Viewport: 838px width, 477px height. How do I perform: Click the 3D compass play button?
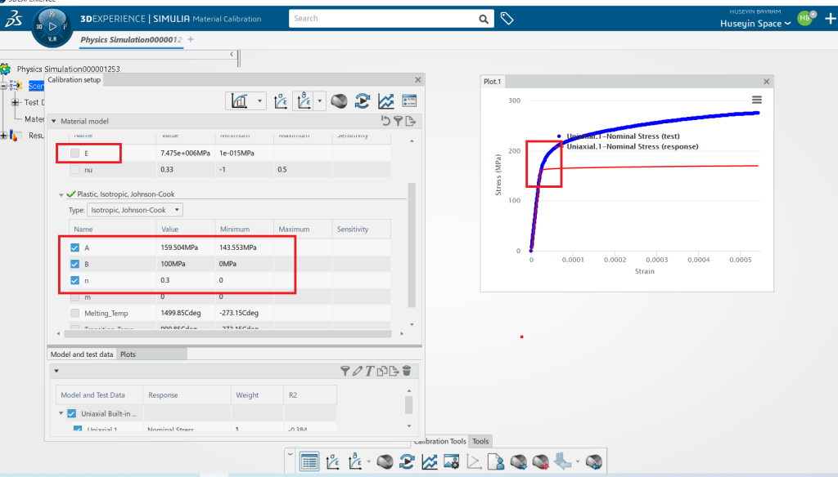pos(52,26)
